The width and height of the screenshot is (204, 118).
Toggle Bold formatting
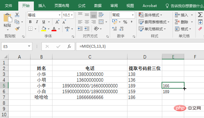(30, 22)
